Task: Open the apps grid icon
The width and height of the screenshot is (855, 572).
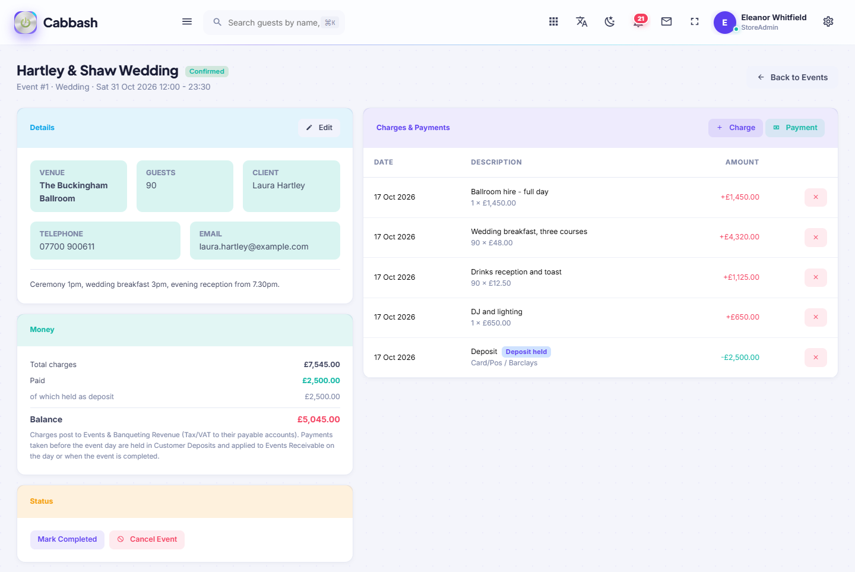Action: point(553,22)
